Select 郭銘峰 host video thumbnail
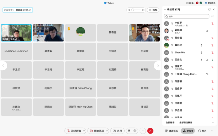This screenshot has height=136, width=218. pos(16,33)
